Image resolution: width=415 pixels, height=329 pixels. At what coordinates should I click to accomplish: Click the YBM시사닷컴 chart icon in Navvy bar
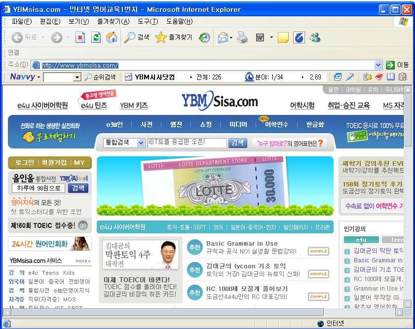(128, 77)
